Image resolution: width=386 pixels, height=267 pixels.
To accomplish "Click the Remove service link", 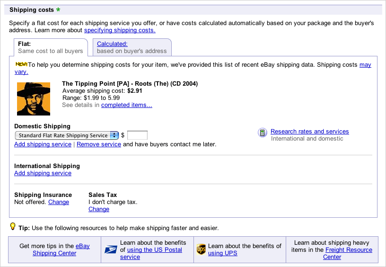I will [x=99, y=144].
